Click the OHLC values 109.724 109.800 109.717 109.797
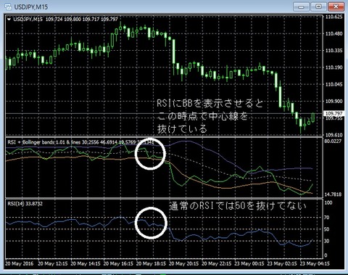 coord(82,19)
